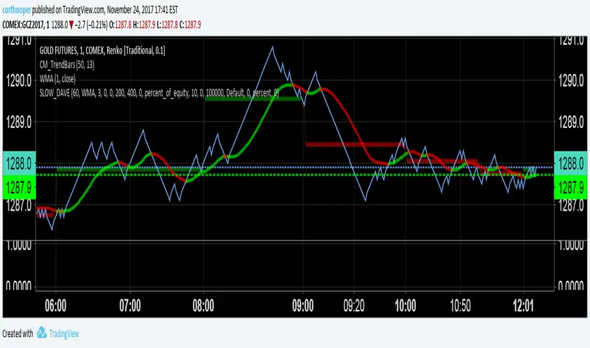
Task: Select the TradingView cloud logo icon
Action: click(x=41, y=333)
